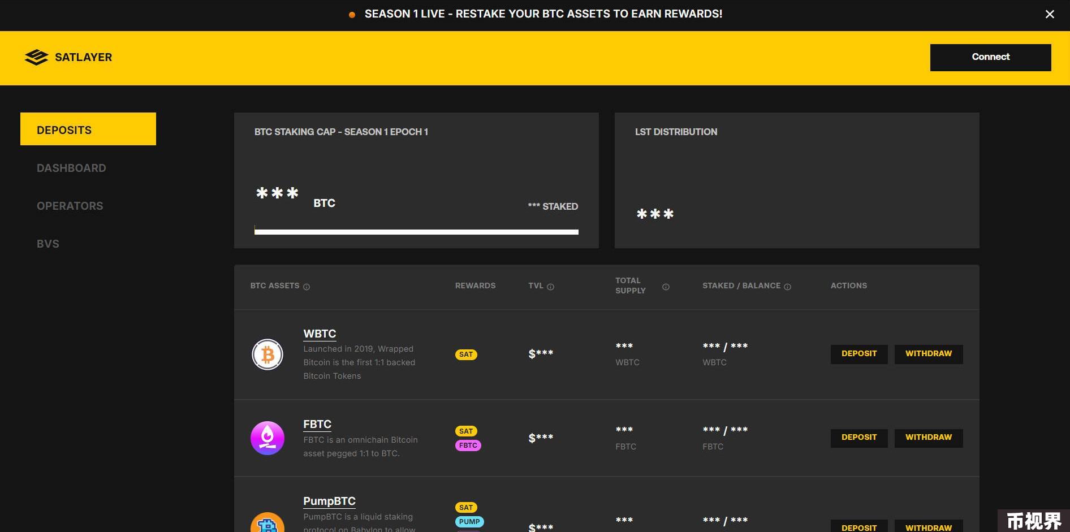This screenshot has width=1070, height=532.
Task: Click the WBTC row TVL value
Action: (541, 354)
